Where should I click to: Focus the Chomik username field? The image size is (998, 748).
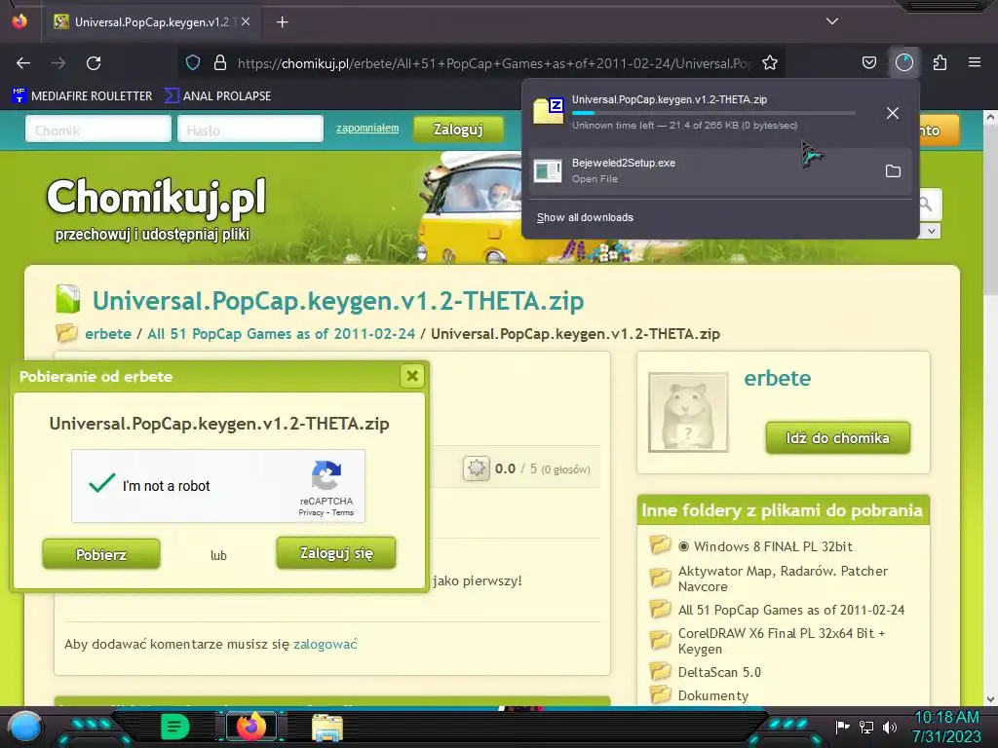[98, 130]
